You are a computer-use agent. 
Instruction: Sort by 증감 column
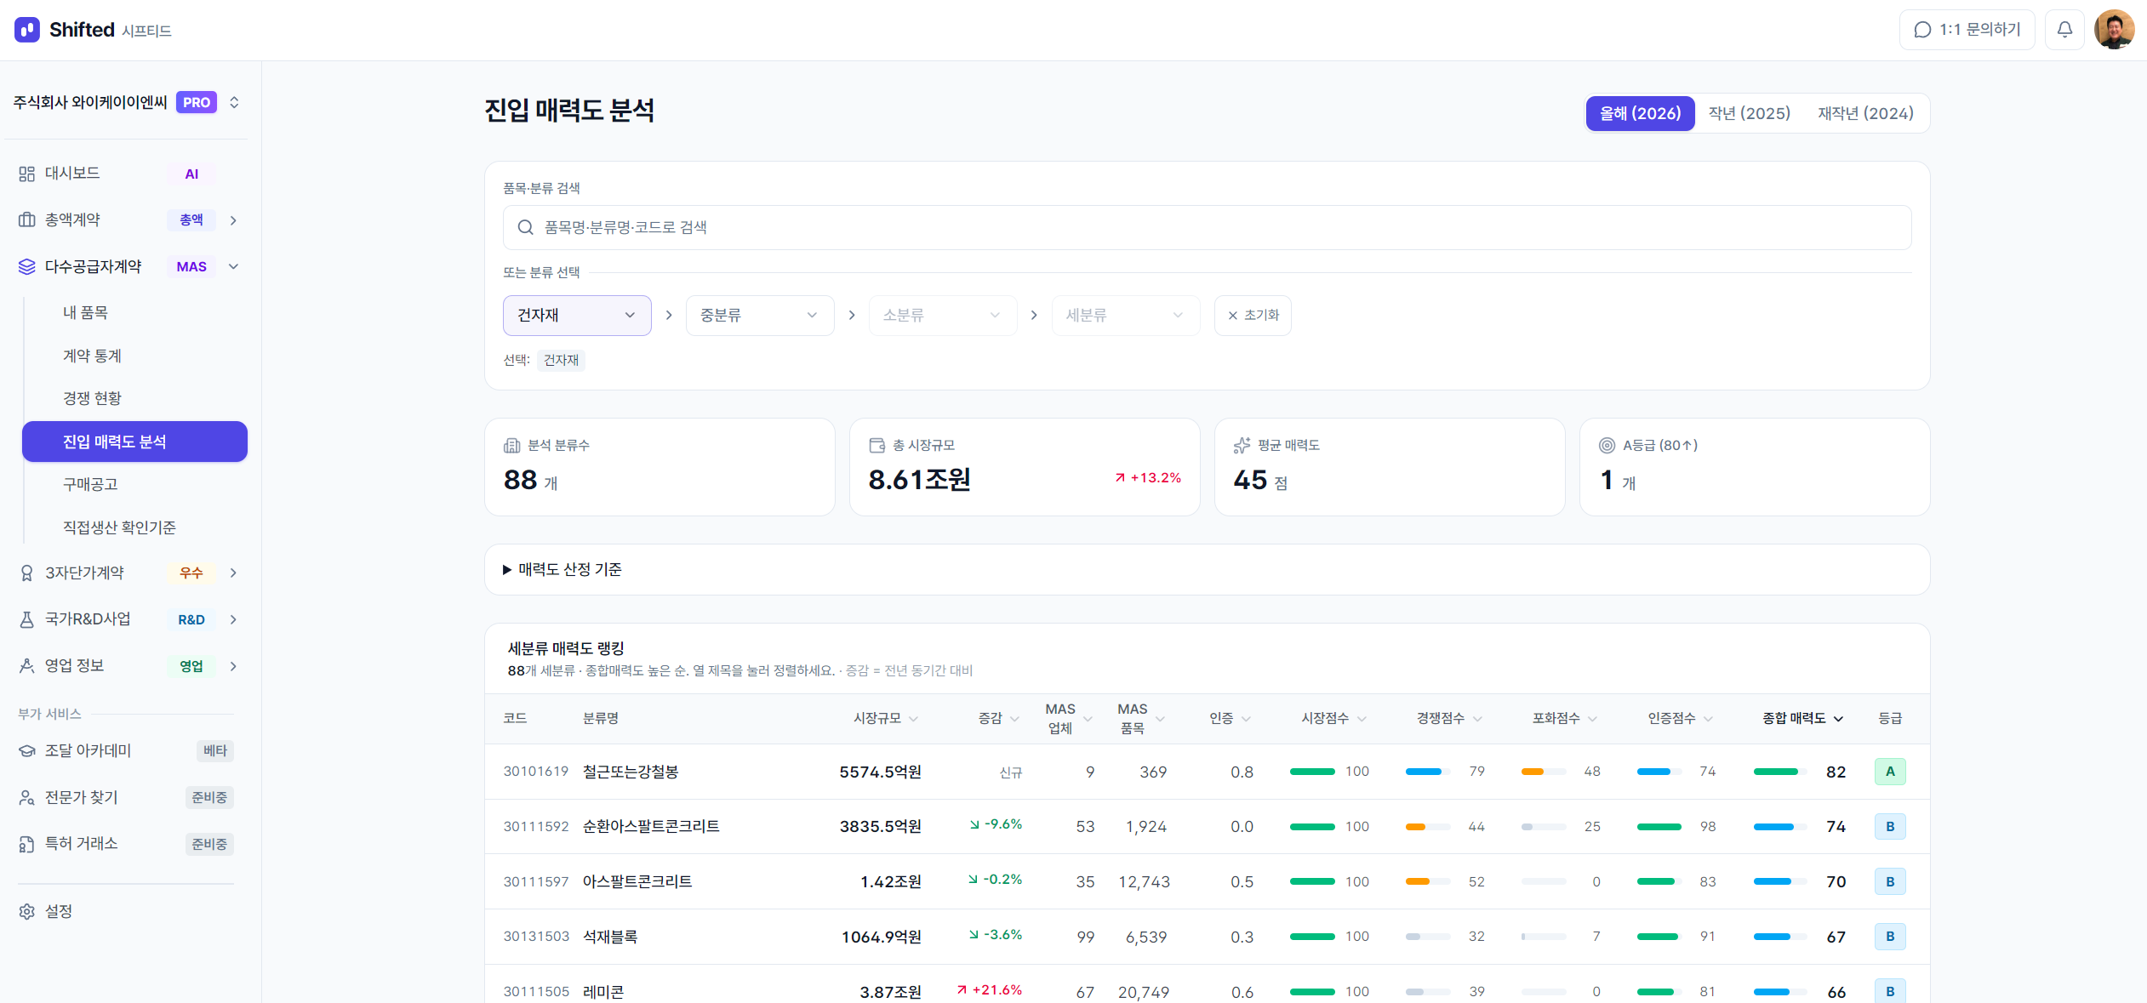[x=998, y=719]
